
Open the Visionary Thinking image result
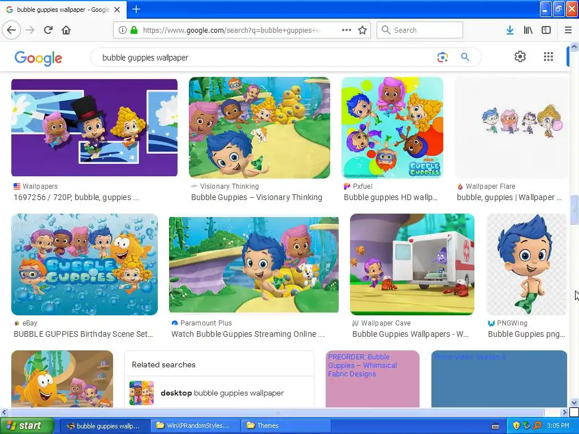259,128
